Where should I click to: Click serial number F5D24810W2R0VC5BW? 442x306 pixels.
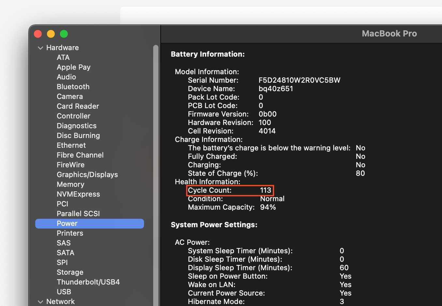tap(300, 80)
